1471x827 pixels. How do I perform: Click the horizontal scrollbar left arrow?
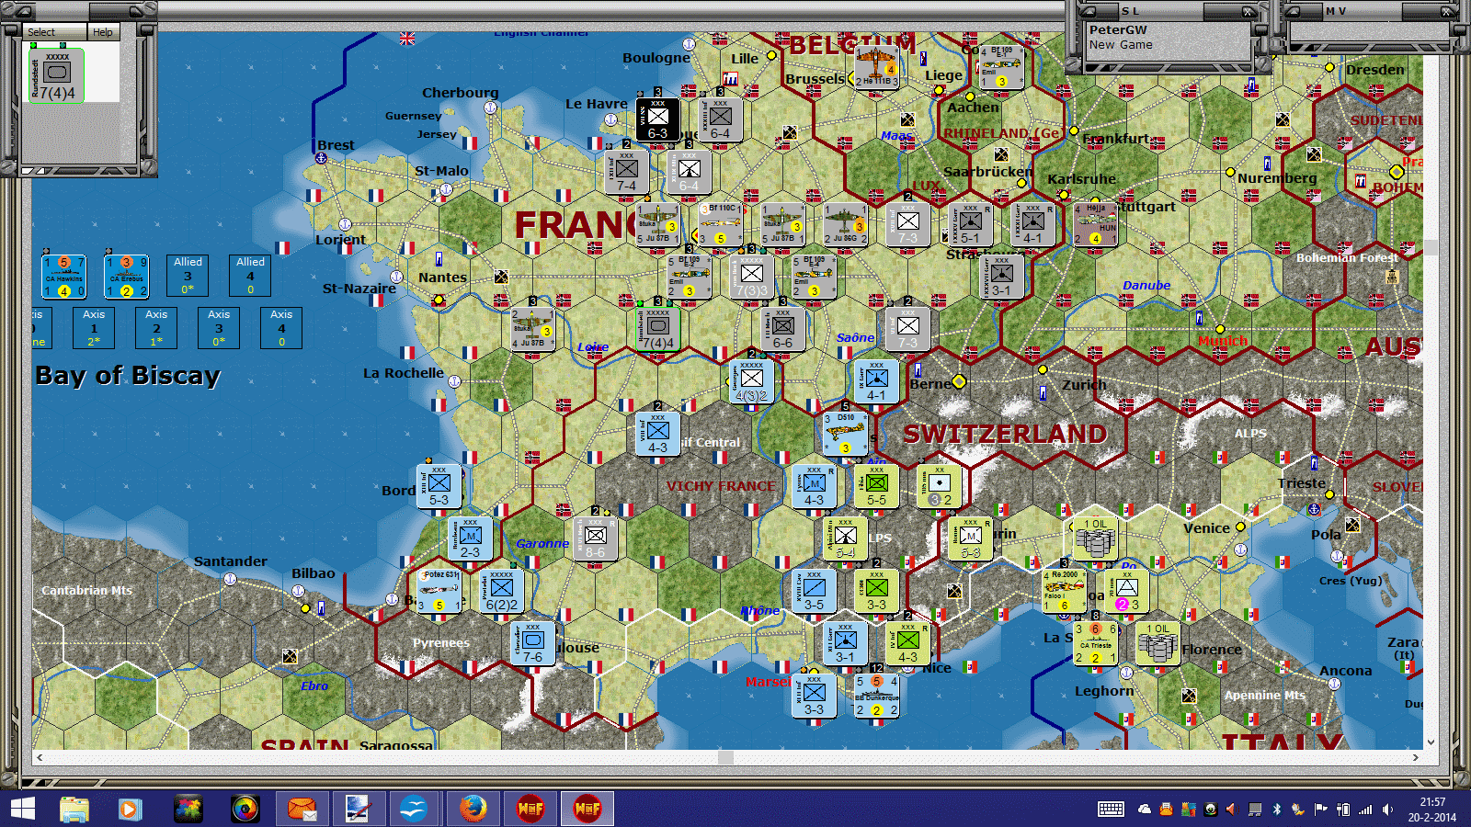(39, 757)
